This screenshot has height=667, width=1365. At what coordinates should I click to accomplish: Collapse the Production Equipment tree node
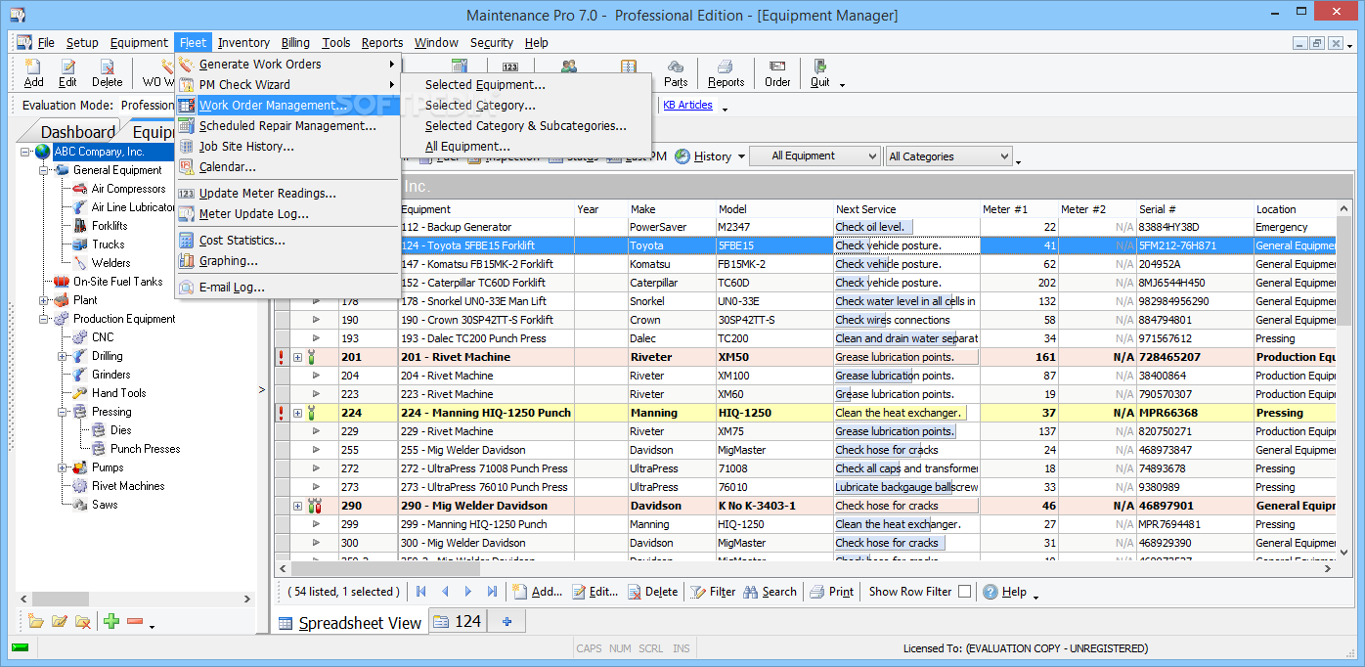(x=44, y=319)
